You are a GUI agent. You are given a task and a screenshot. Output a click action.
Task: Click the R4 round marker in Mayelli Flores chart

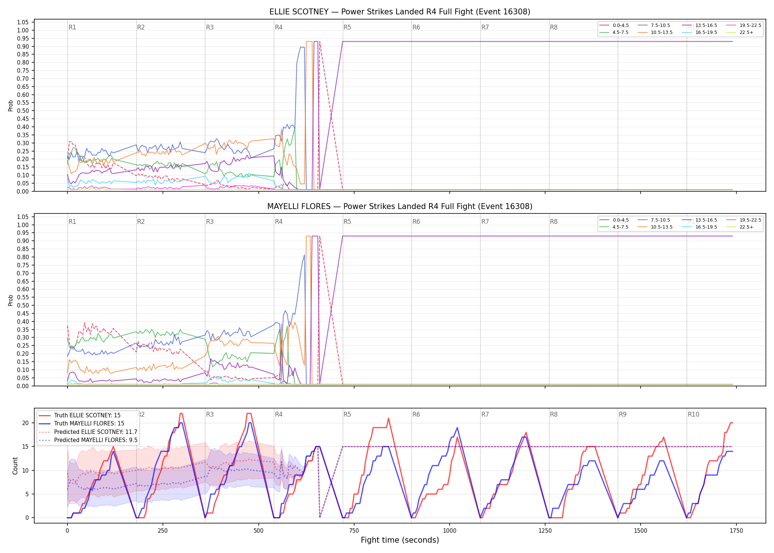[279, 222]
